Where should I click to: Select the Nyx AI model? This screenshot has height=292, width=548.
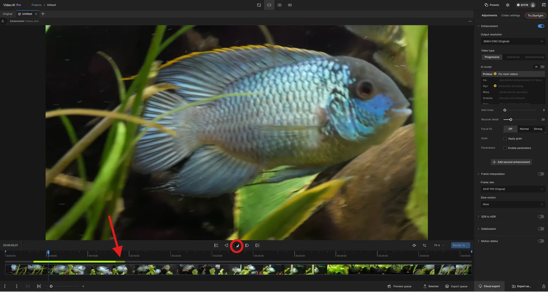[485, 86]
